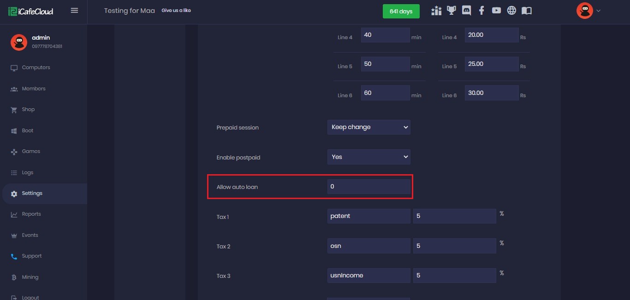Screen dimensions: 630x300
Task: Click the trophy icon in top bar
Action: (452, 11)
